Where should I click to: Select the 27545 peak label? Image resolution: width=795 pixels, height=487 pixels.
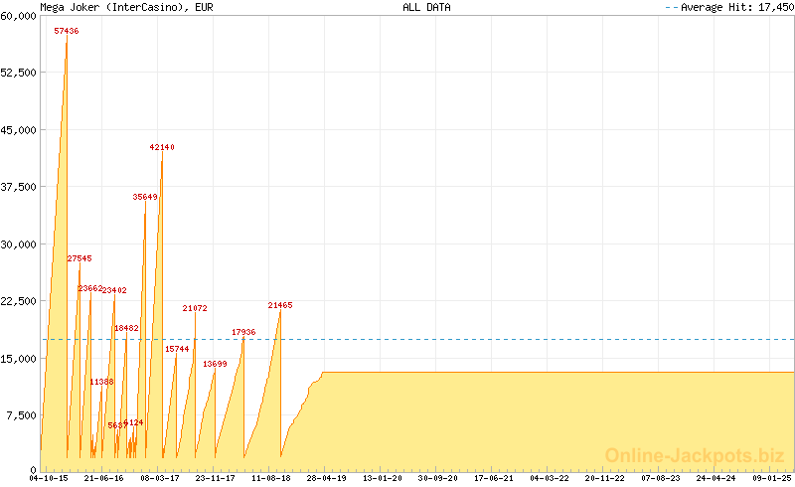79,258
